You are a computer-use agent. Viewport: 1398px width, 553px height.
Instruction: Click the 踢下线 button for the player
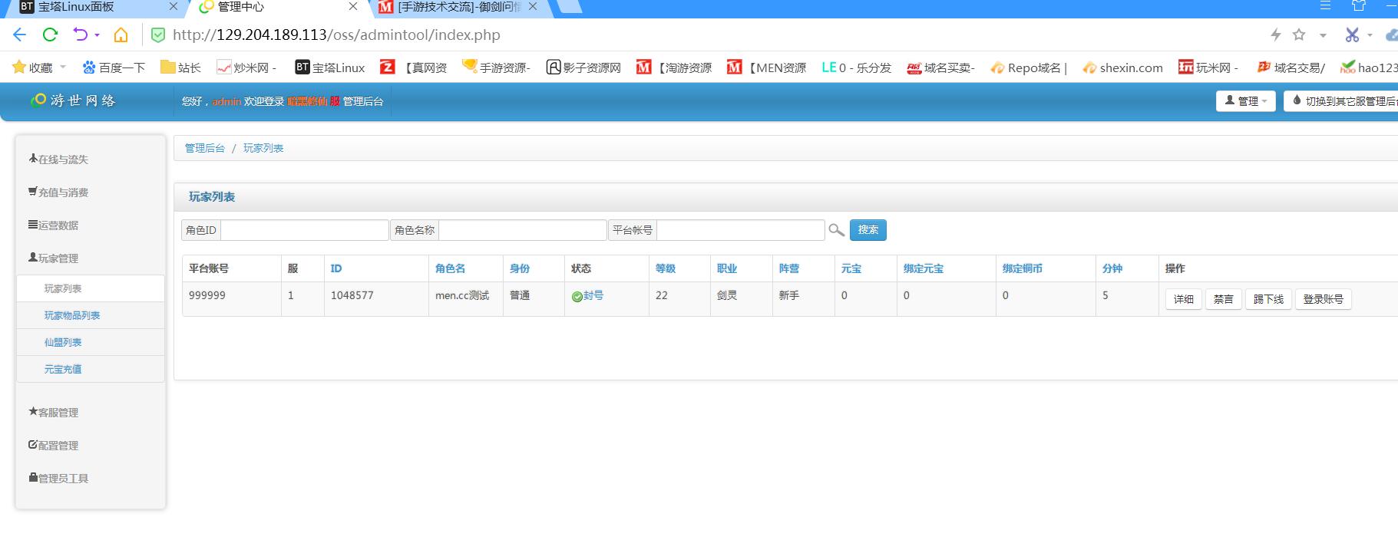coord(1268,299)
